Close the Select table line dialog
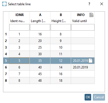The image size is (108, 103). [102, 4]
